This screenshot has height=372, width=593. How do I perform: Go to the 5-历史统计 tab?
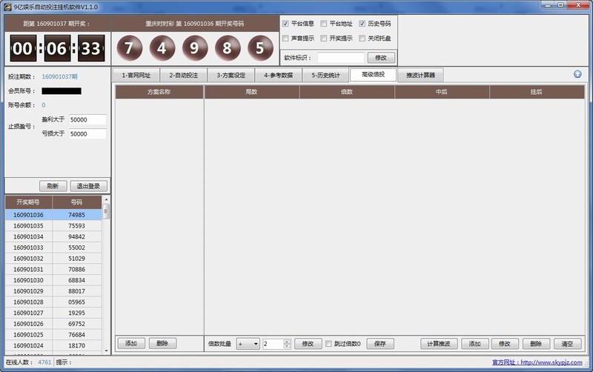click(325, 75)
